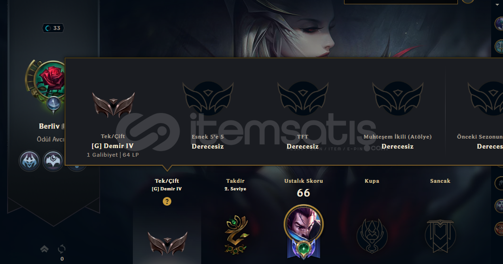
Task: Click the Iron rank crest under Tek/Çift
Action: point(168,244)
